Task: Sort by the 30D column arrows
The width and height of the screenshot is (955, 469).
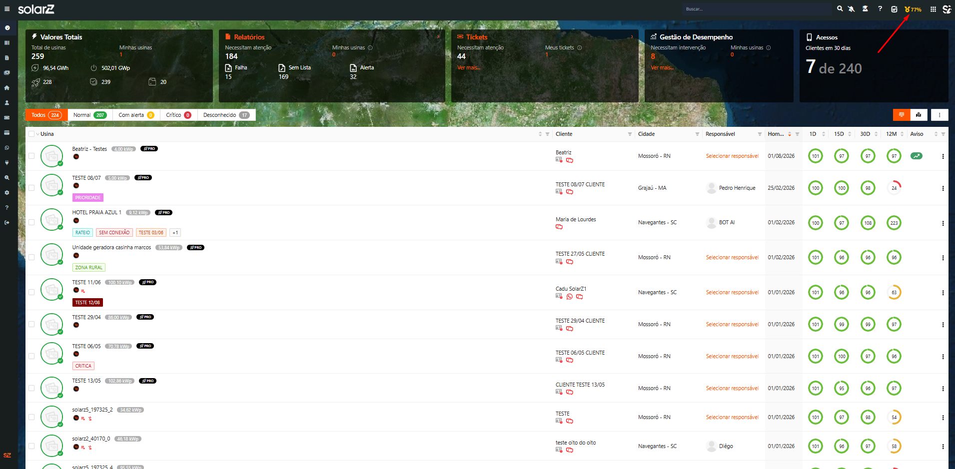Action: tap(876, 134)
